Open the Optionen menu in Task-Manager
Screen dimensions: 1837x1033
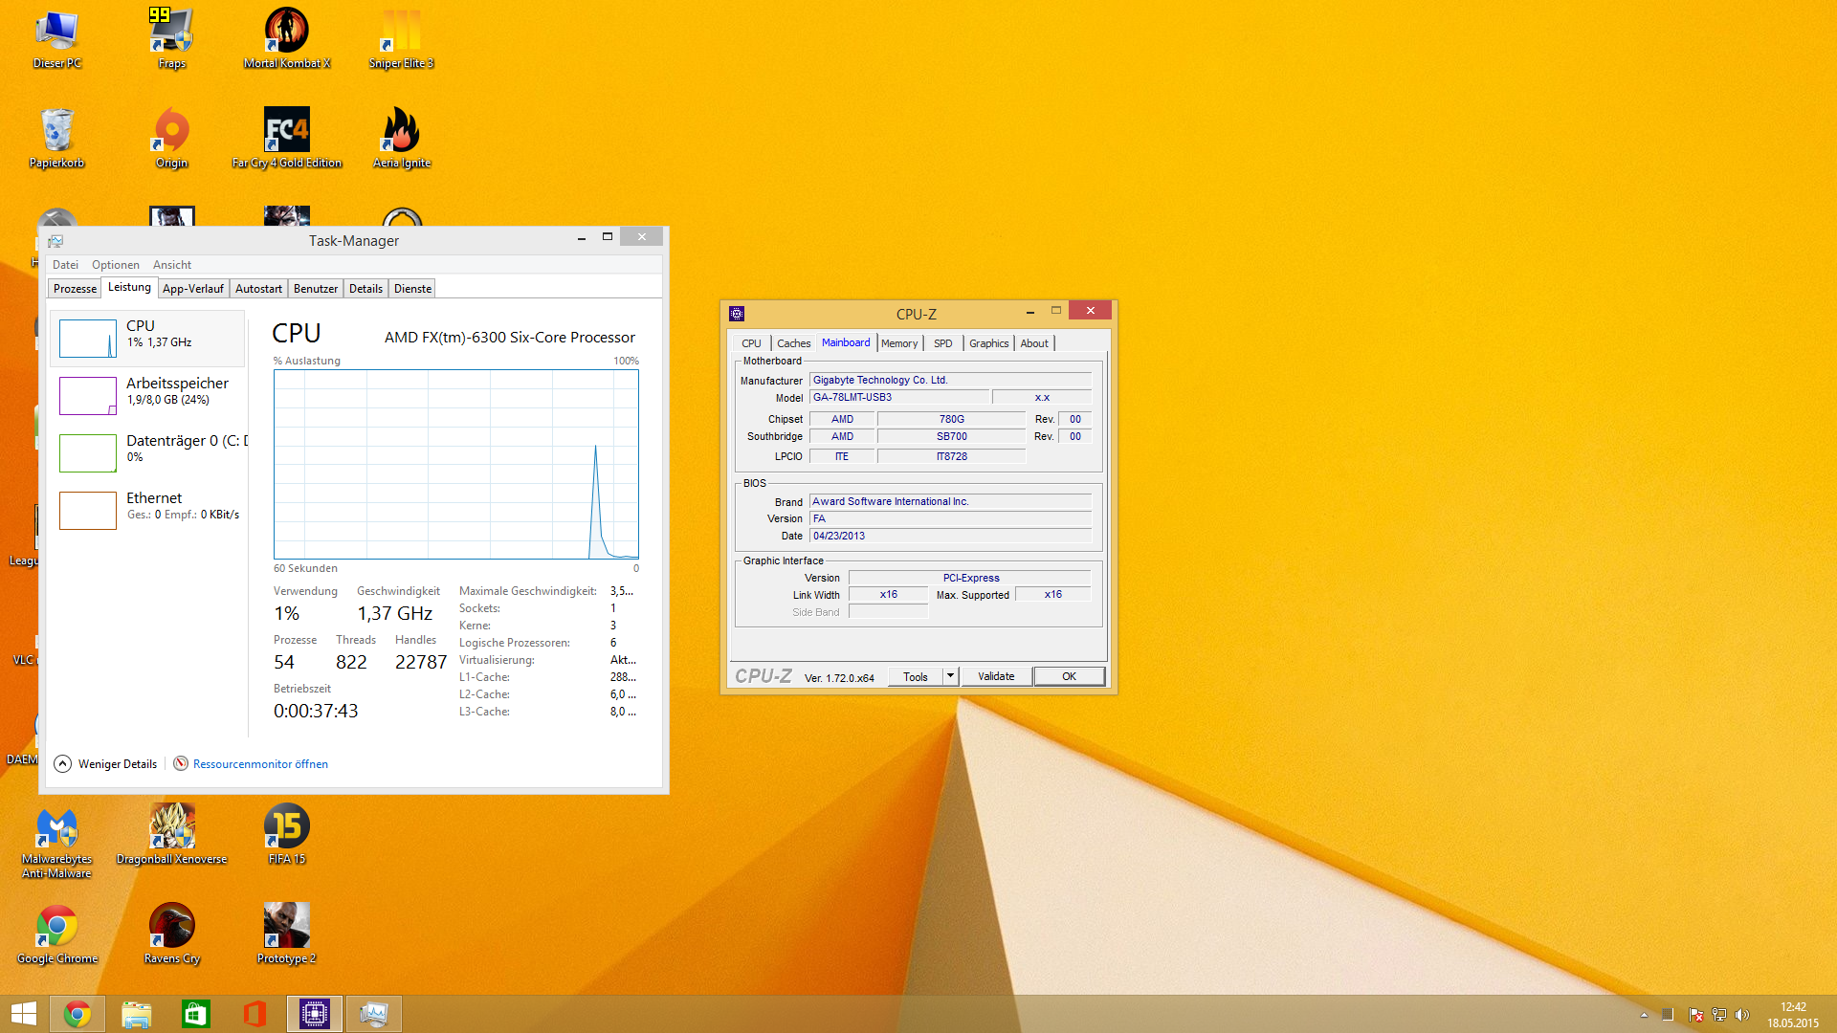pyautogui.click(x=115, y=265)
